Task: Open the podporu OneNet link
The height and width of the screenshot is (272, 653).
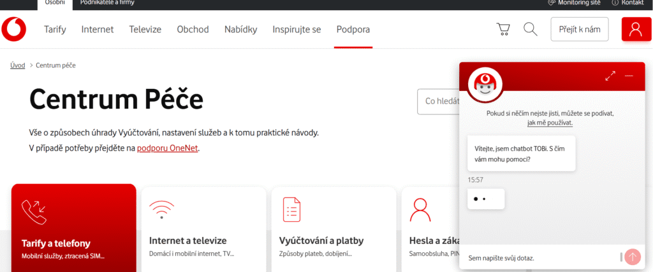Action: coord(168,148)
